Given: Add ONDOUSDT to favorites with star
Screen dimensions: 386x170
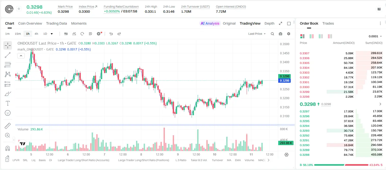Looking at the screenshot, I should 19,9.
